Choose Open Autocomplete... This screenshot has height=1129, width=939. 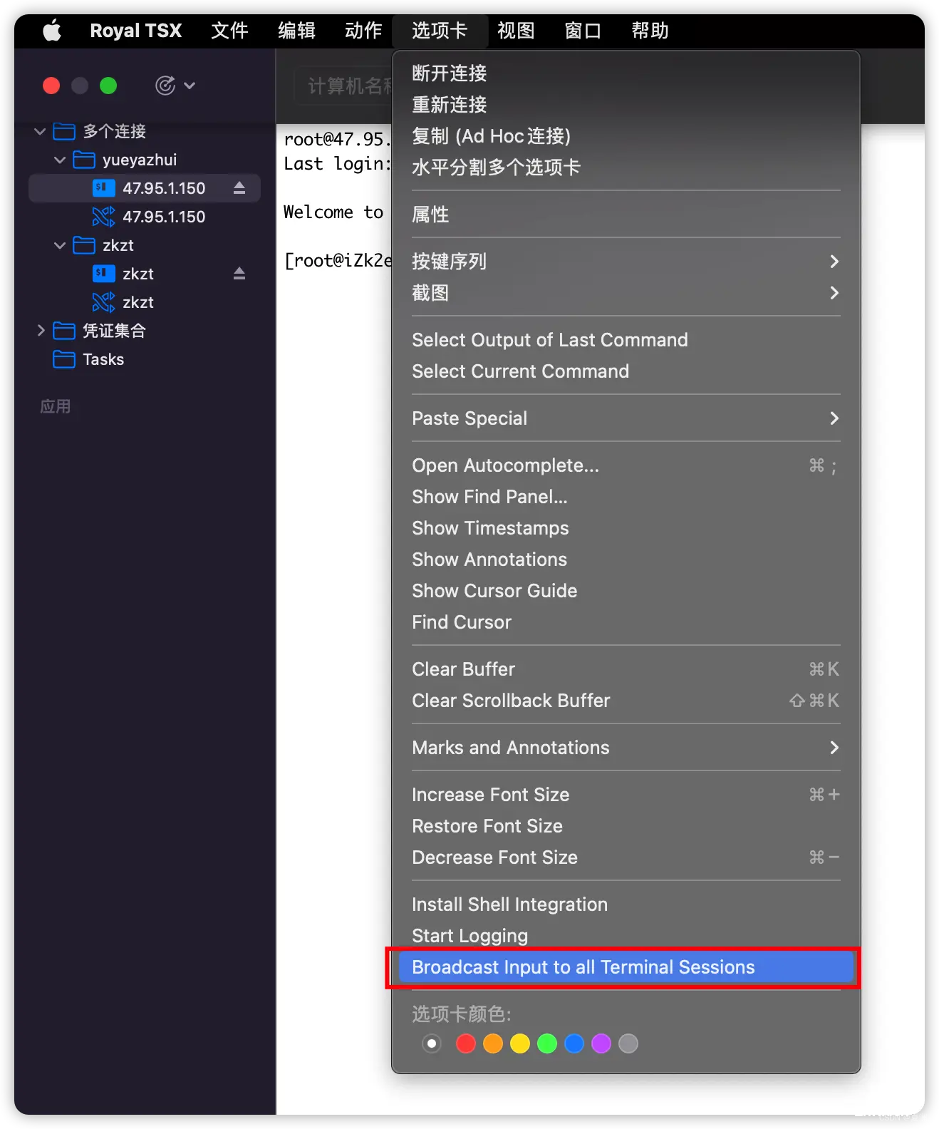(x=626, y=465)
